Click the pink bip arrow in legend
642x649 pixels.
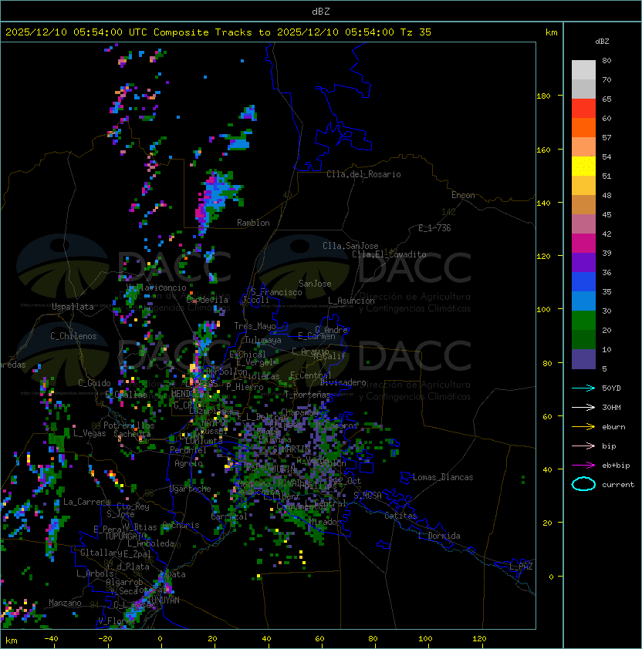pos(583,446)
